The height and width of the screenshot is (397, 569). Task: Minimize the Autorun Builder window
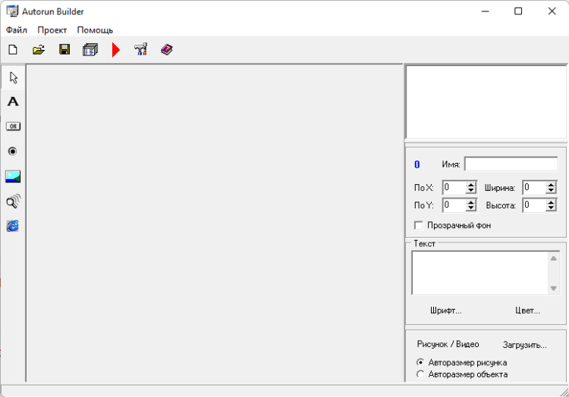(486, 11)
